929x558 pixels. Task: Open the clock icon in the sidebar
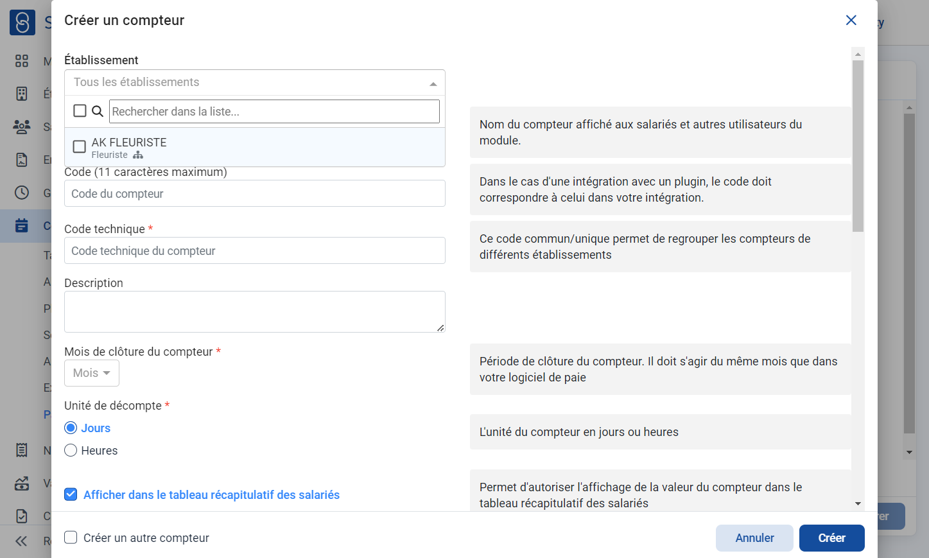[x=22, y=193]
